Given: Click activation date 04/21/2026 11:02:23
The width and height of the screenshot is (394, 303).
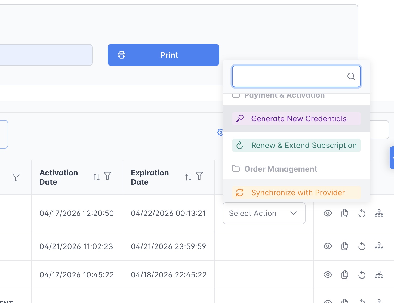Looking at the screenshot, I should pos(76,246).
